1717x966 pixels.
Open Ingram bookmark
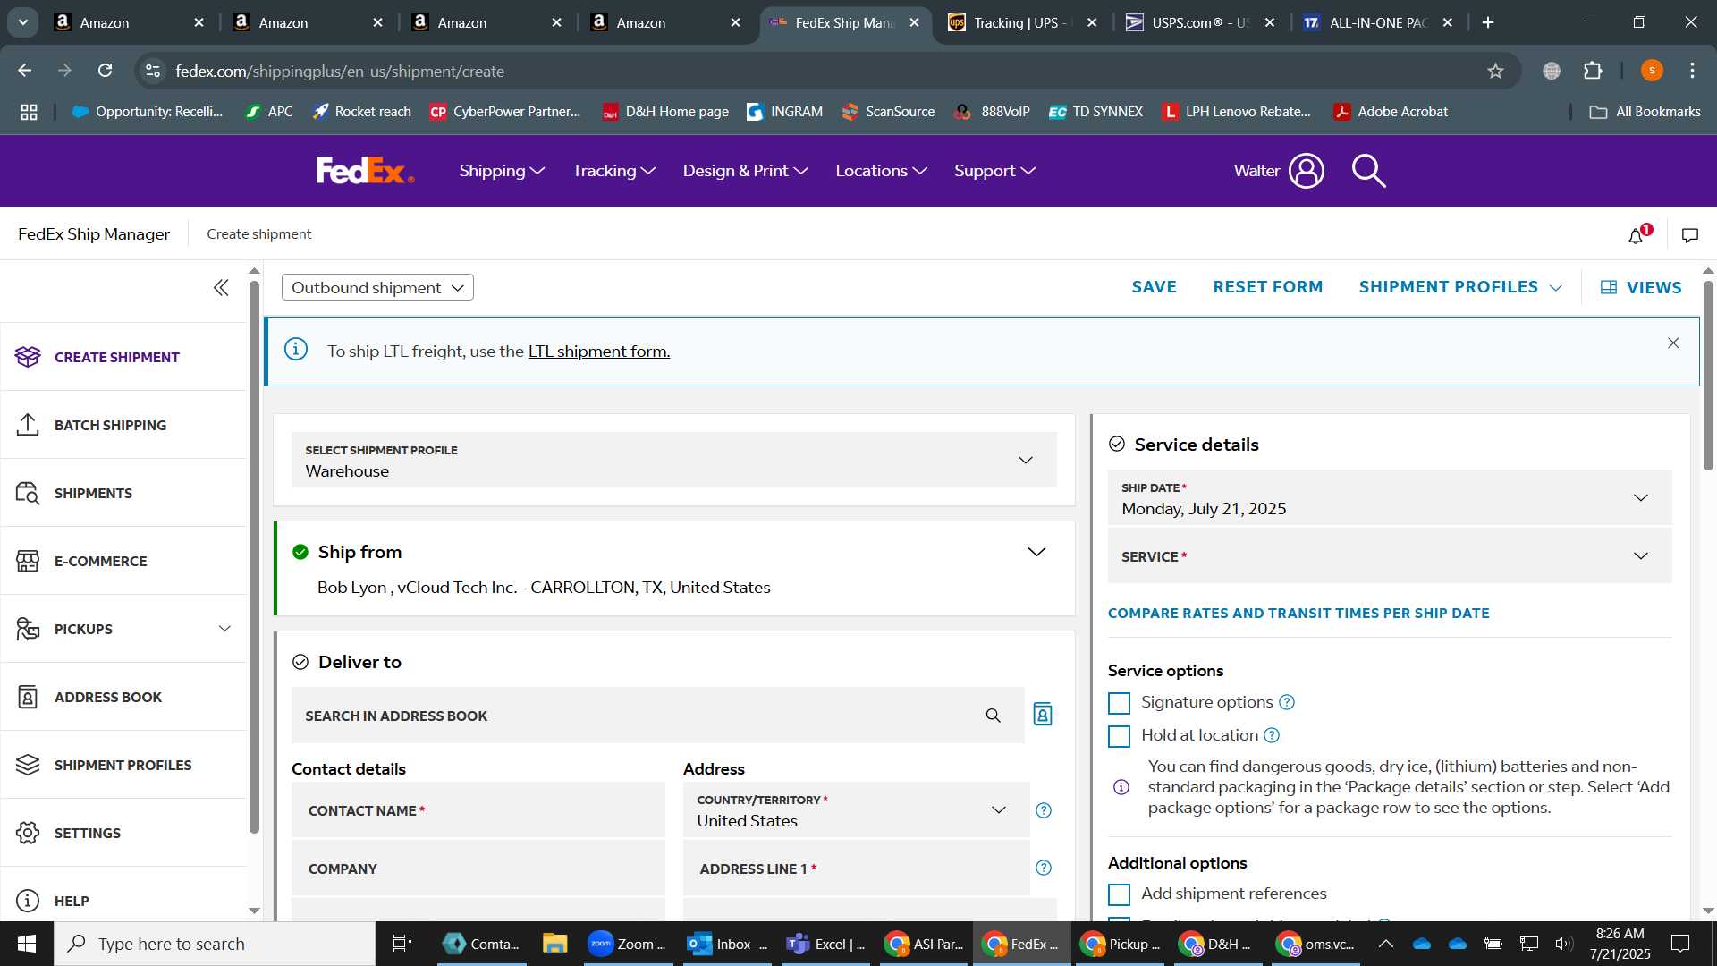point(784,112)
